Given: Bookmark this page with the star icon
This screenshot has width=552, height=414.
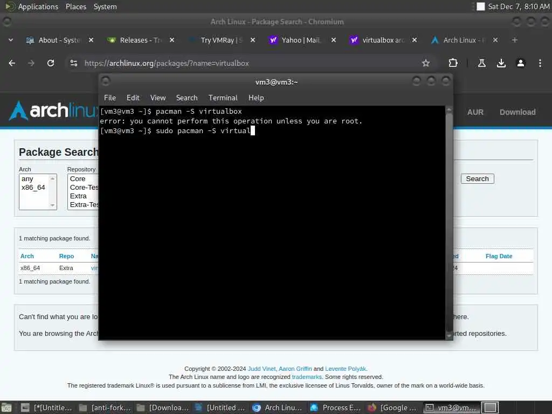Looking at the screenshot, I should point(426,63).
